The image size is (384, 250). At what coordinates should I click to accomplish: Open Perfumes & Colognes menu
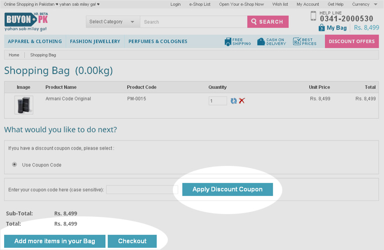158,41
